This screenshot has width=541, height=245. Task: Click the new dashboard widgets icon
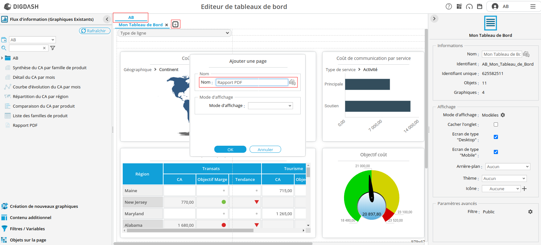point(459,6)
